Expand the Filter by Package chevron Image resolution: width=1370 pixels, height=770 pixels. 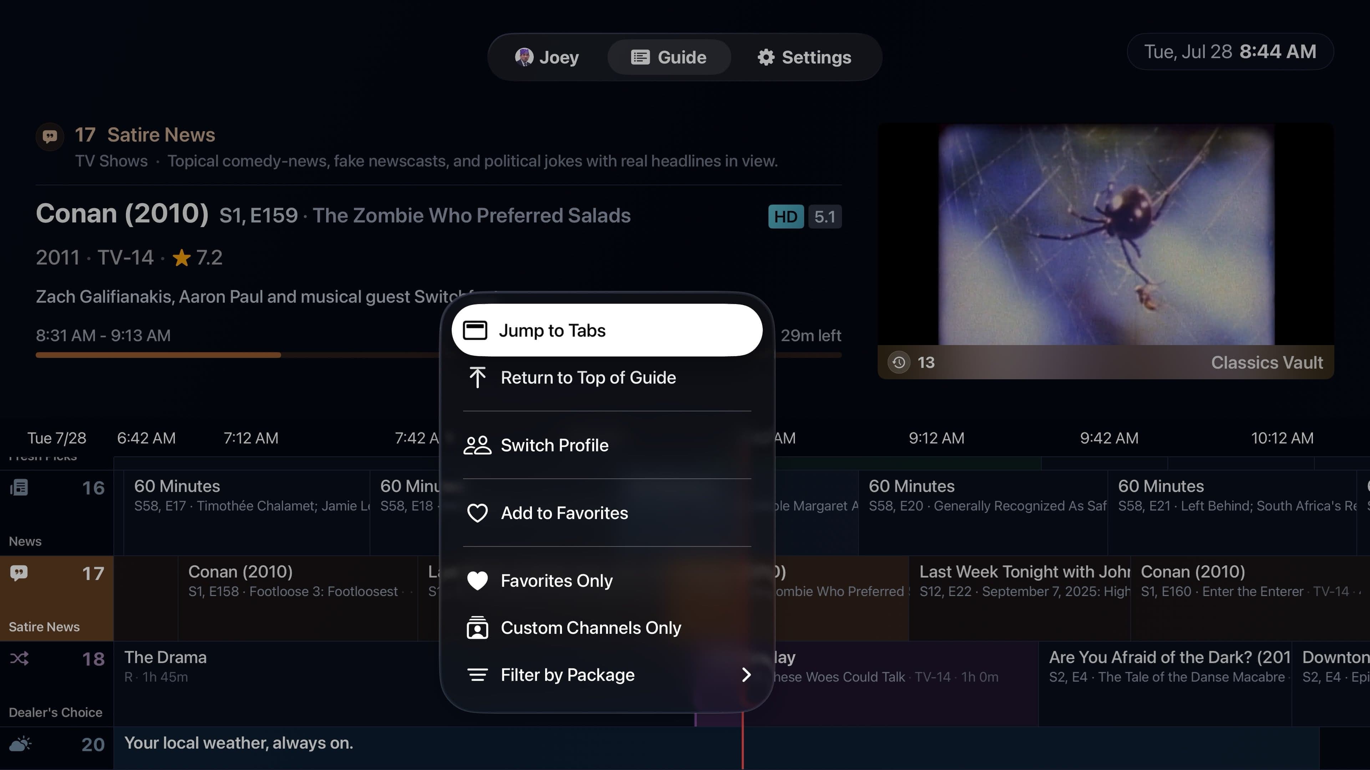(x=746, y=675)
